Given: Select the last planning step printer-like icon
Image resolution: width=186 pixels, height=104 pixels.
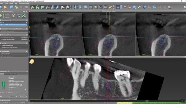Looking at the screenshot, I should [x=68, y=7].
